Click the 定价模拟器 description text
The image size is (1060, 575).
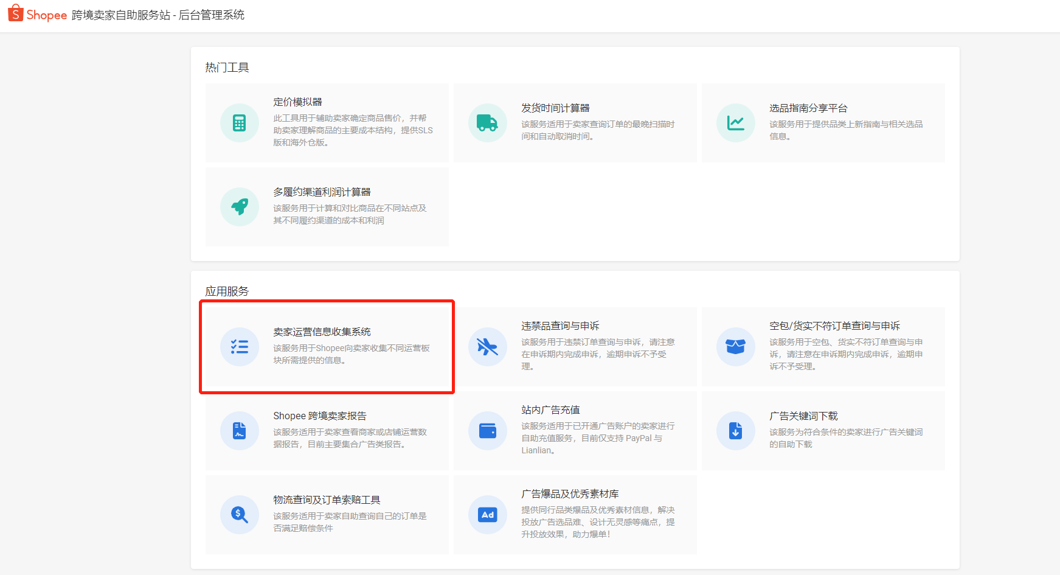(353, 130)
